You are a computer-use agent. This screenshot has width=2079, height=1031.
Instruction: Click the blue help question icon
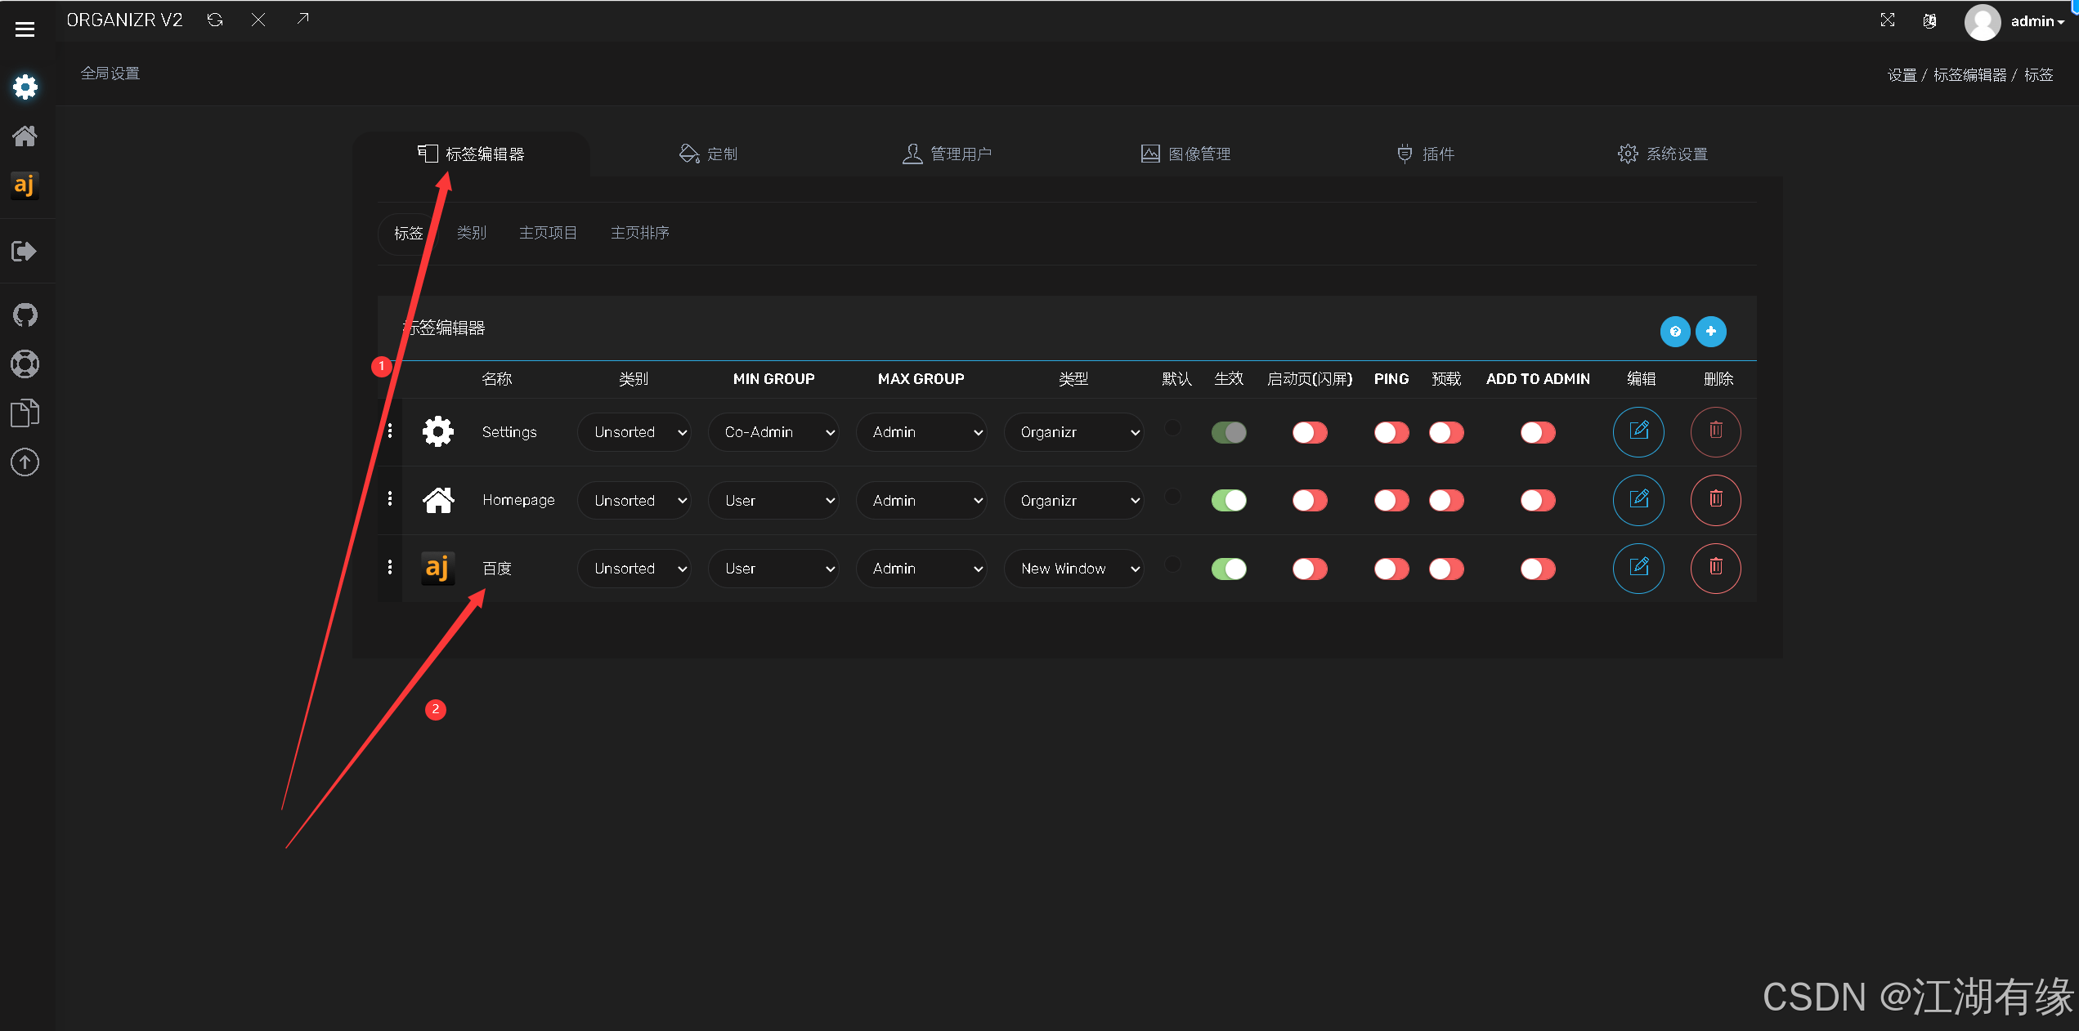click(1674, 332)
